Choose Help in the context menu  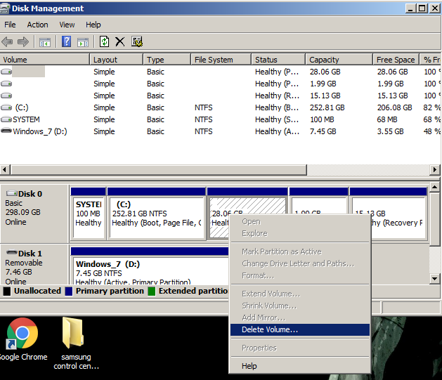(300, 366)
